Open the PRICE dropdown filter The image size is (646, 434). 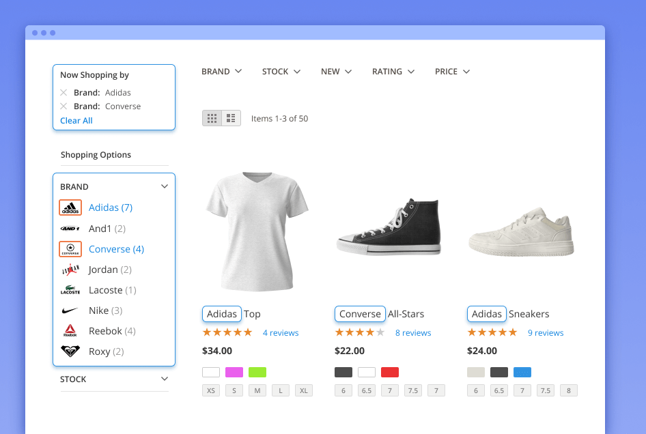(x=452, y=72)
